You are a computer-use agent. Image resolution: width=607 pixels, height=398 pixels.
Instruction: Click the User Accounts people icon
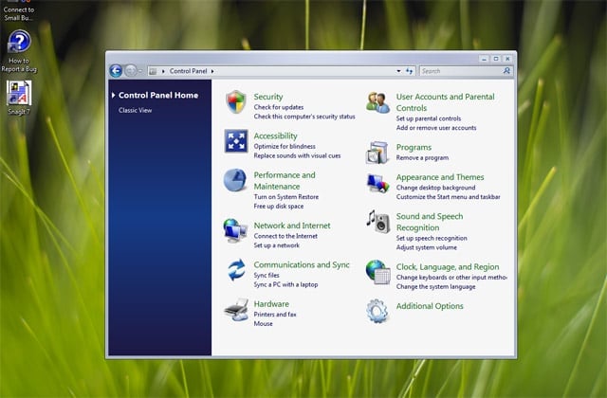tap(377, 102)
